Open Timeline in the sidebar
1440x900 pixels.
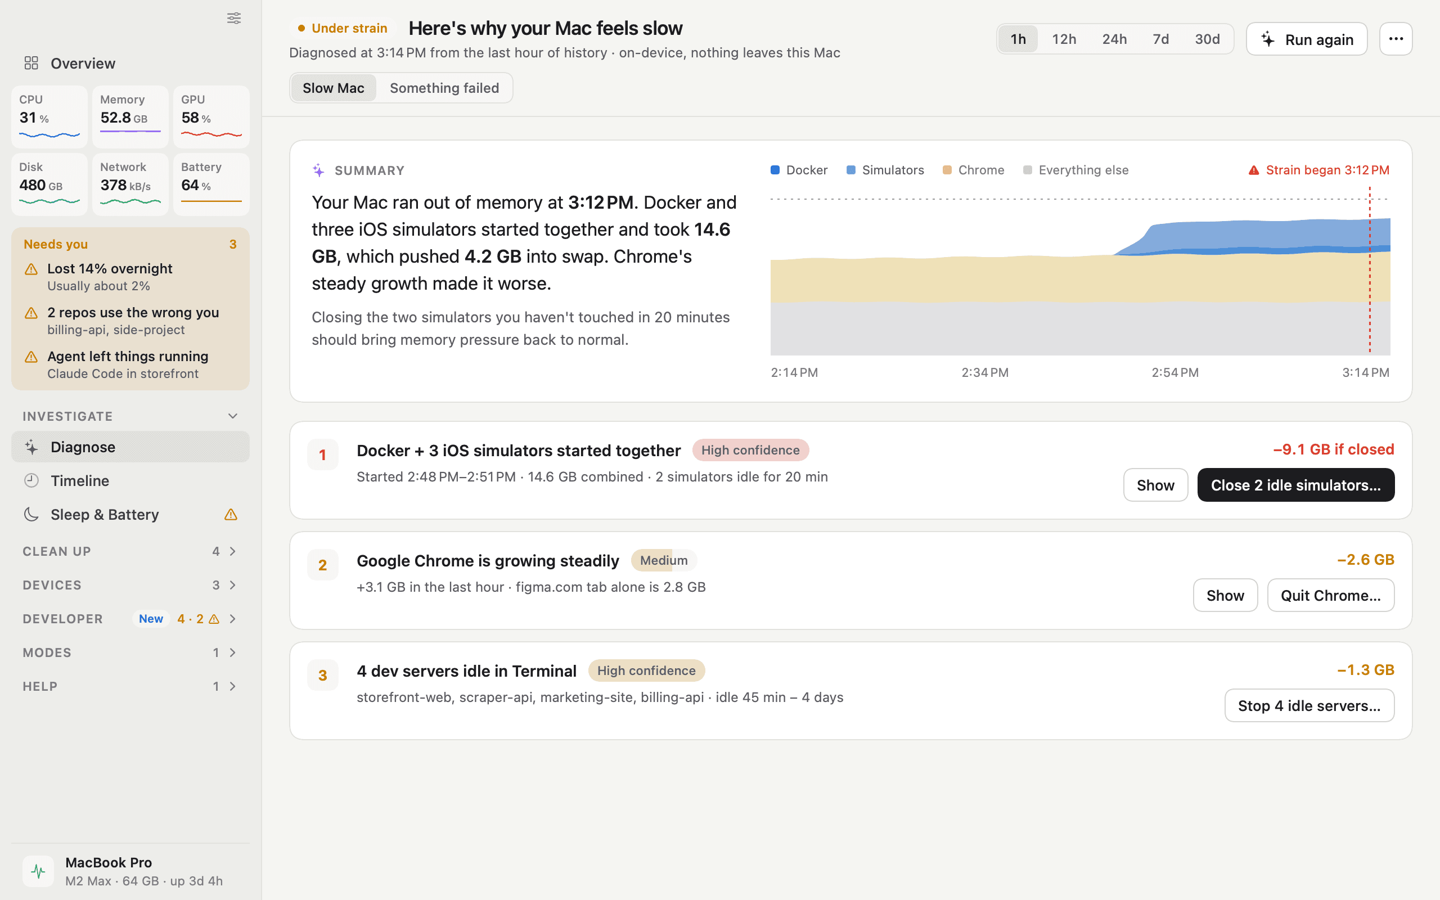pos(130,480)
